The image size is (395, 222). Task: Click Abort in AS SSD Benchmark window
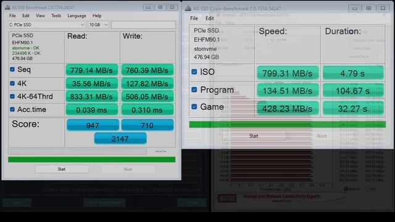click(x=128, y=169)
